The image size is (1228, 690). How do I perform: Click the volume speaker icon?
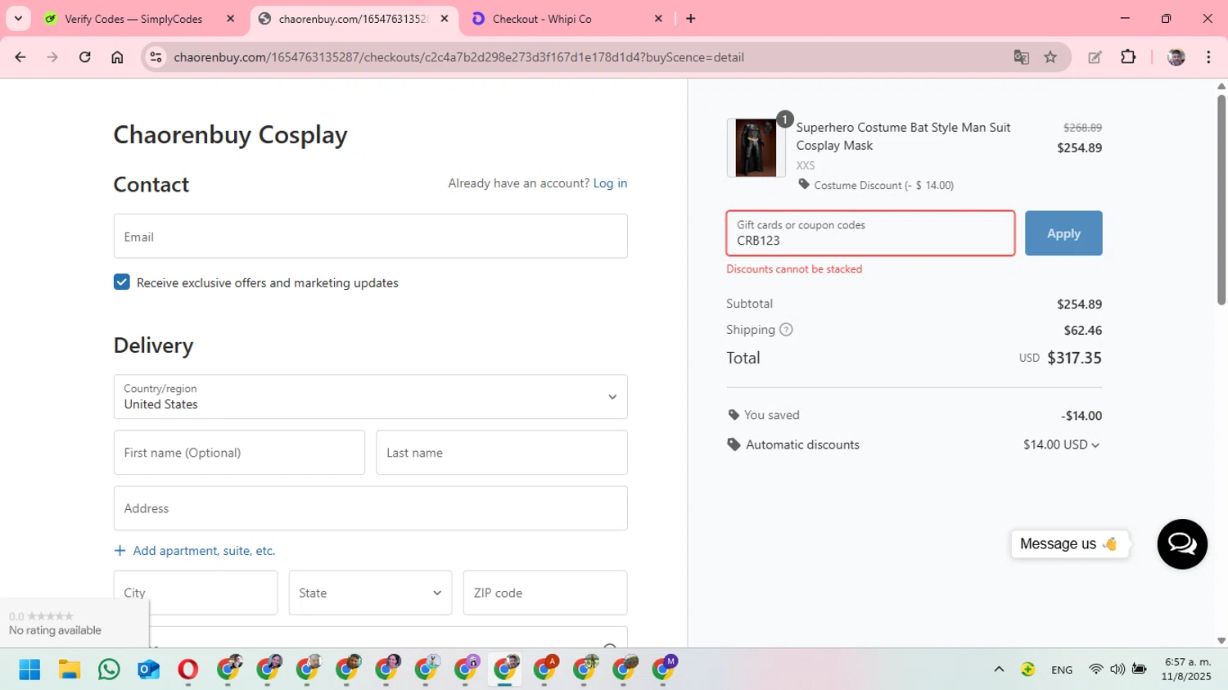click(x=1117, y=670)
